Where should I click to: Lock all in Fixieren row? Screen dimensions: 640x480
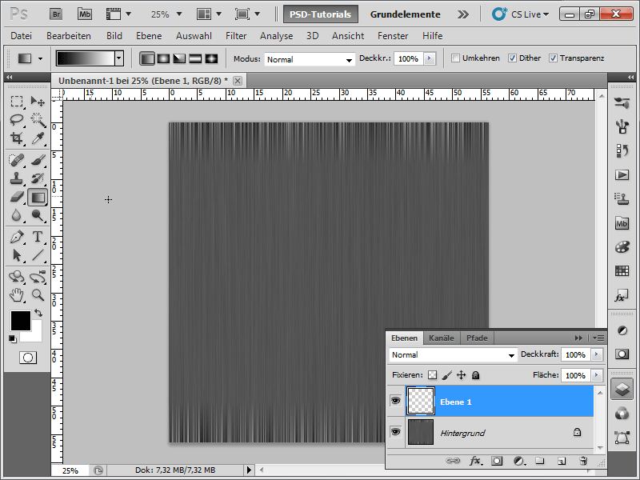coord(475,374)
